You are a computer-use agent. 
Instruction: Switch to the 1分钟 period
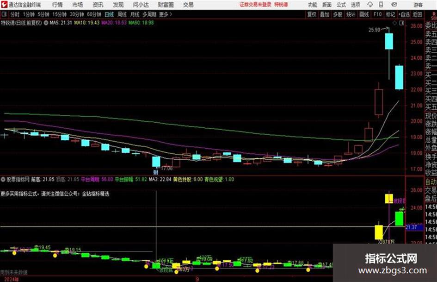tap(29, 14)
